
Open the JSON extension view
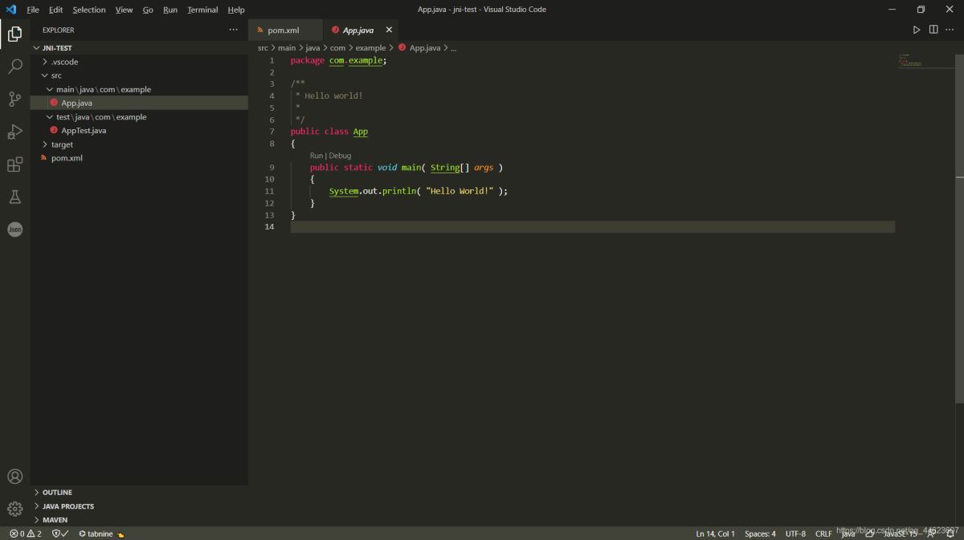pyautogui.click(x=14, y=229)
